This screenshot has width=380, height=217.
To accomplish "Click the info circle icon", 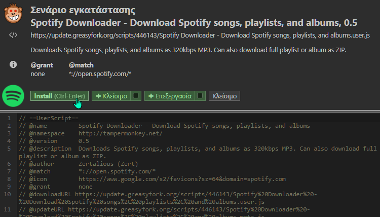I will 13,64.
